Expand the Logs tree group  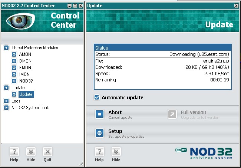tap(6, 101)
